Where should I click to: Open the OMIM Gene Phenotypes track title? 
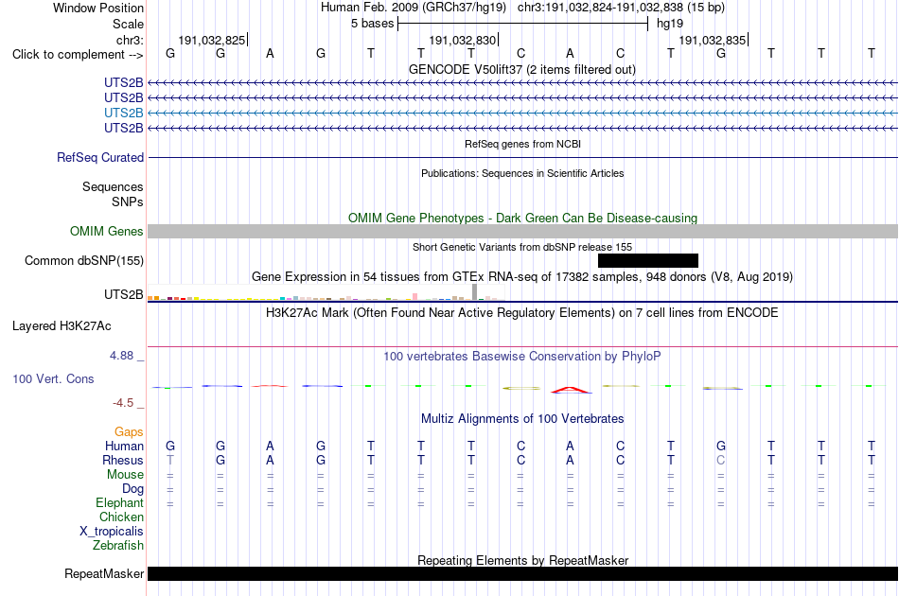coord(522,218)
